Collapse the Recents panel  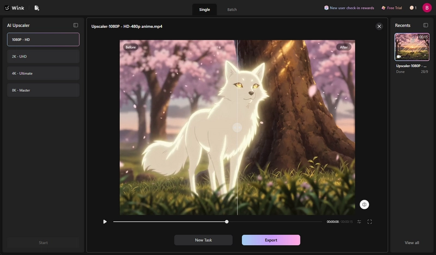(x=426, y=25)
